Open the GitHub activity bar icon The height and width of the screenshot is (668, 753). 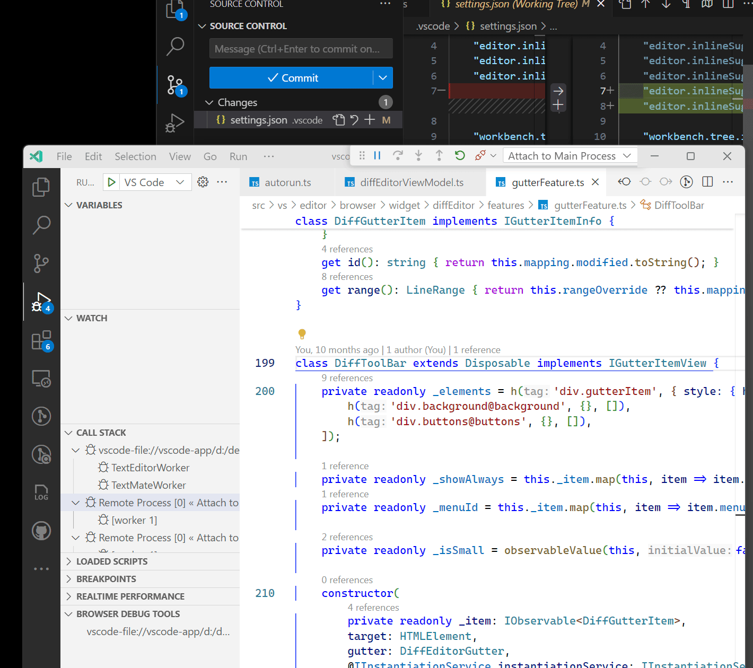click(x=41, y=531)
